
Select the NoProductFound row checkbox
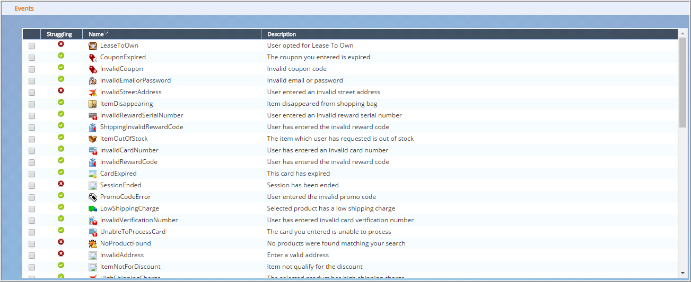(x=32, y=244)
